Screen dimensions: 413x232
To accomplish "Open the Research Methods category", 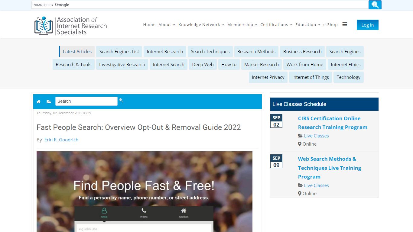I will point(256,52).
